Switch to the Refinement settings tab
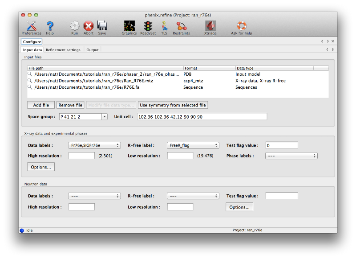The height and width of the screenshot is (259, 356). pyautogui.click(x=63, y=49)
